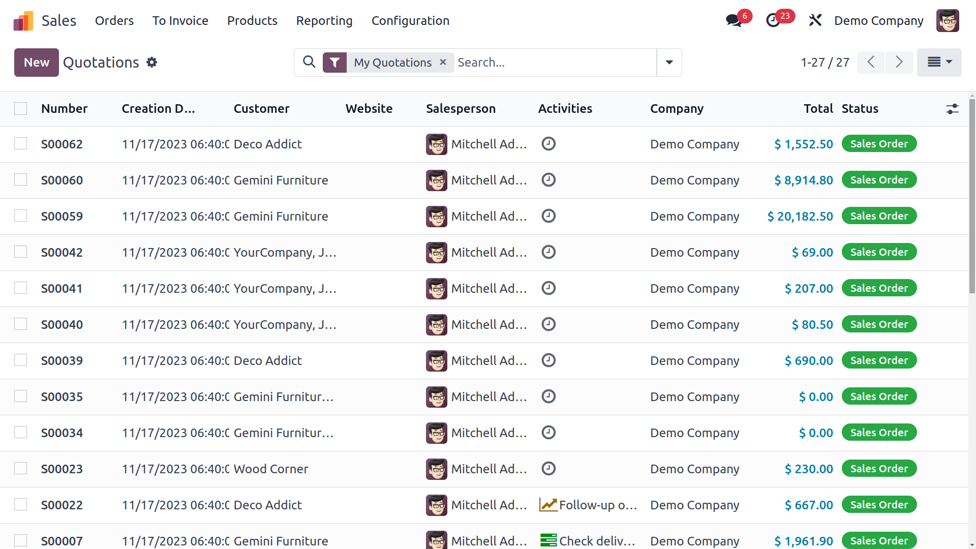The width and height of the screenshot is (976, 549).
Task: Open quotation S00059
Action: (62, 216)
